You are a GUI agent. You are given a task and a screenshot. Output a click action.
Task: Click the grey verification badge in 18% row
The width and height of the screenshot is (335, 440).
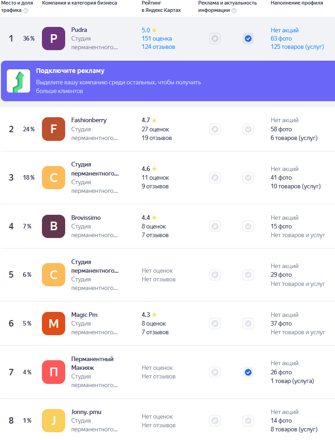(x=248, y=178)
